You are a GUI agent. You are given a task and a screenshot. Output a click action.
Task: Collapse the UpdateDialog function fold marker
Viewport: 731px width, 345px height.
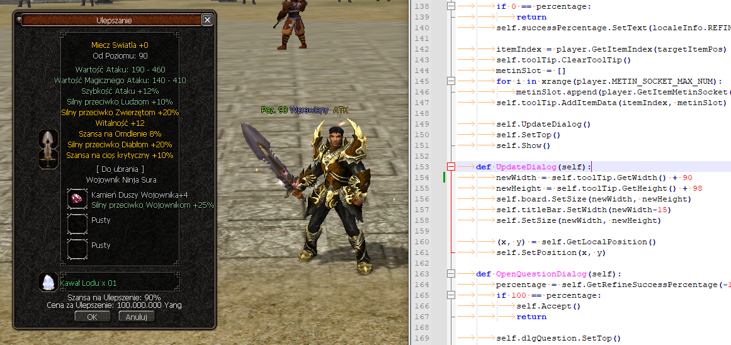point(451,167)
